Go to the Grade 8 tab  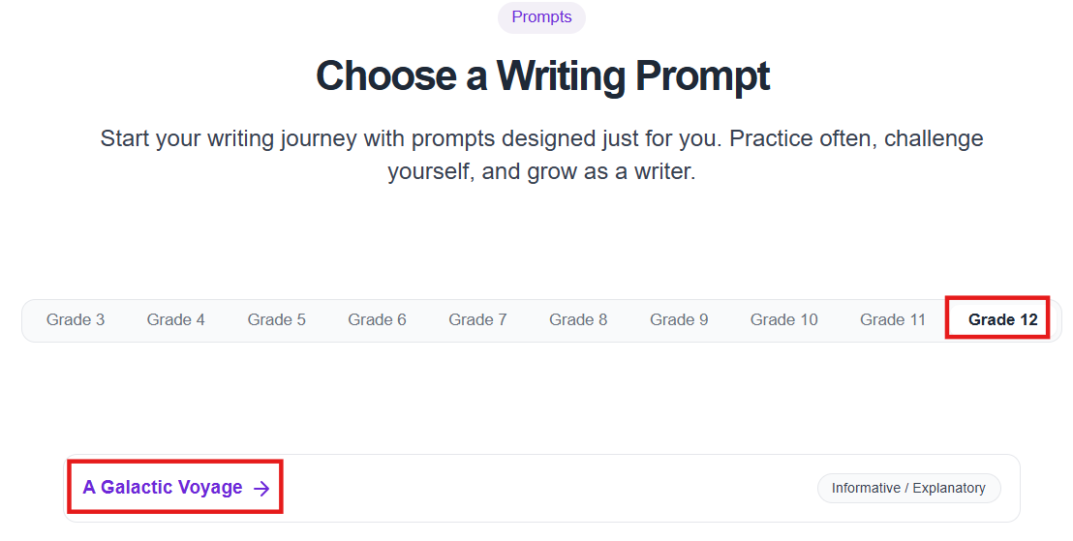(x=578, y=320)
